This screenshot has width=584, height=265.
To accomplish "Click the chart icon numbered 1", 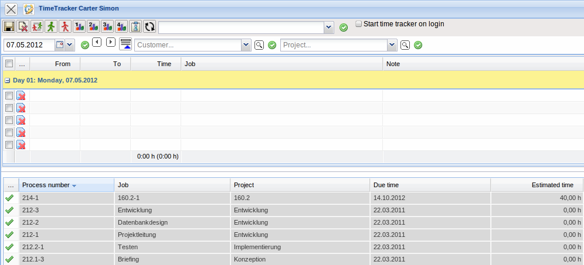I will click(79, 26).
